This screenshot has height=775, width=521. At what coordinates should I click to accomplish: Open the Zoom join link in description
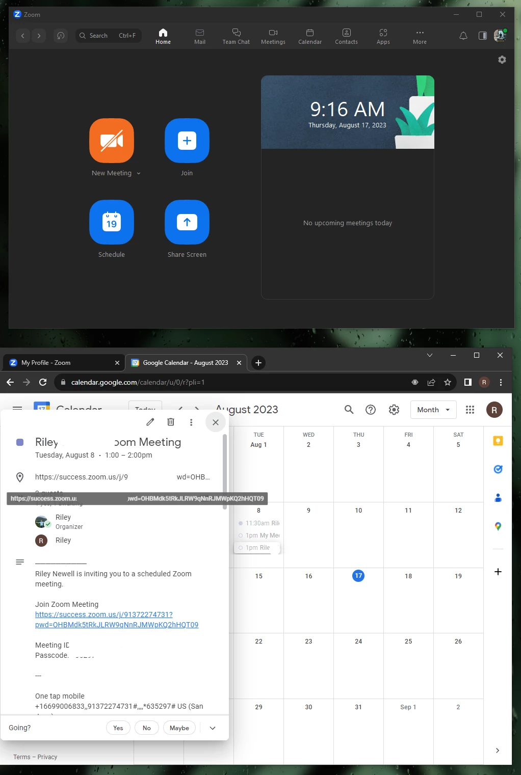pyautogui.click(x=117, y=620)
